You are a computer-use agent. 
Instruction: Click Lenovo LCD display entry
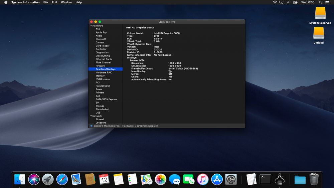coord(137,60)
